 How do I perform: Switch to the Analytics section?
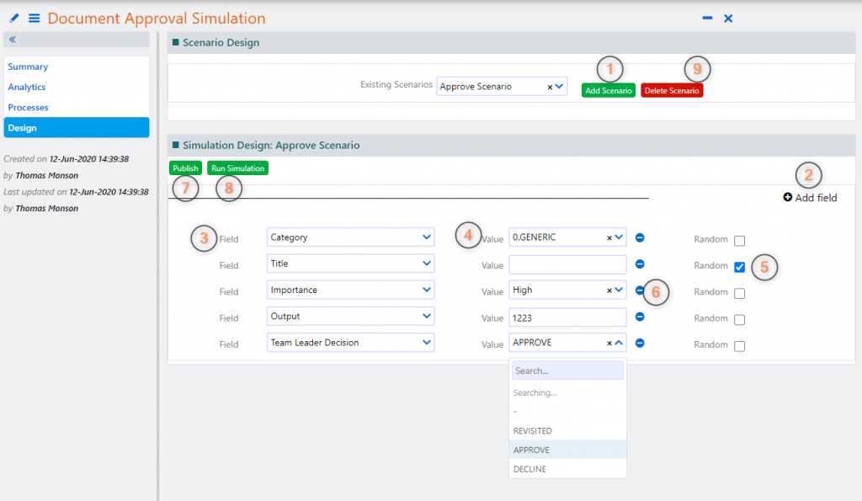[26, 87]
